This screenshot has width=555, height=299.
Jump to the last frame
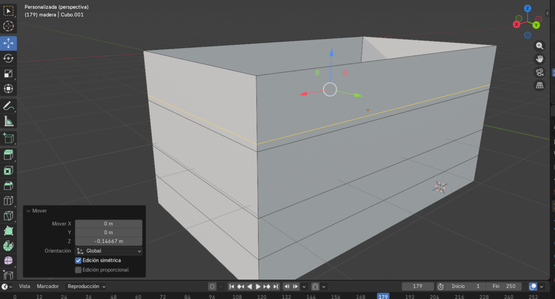[276, 287]
